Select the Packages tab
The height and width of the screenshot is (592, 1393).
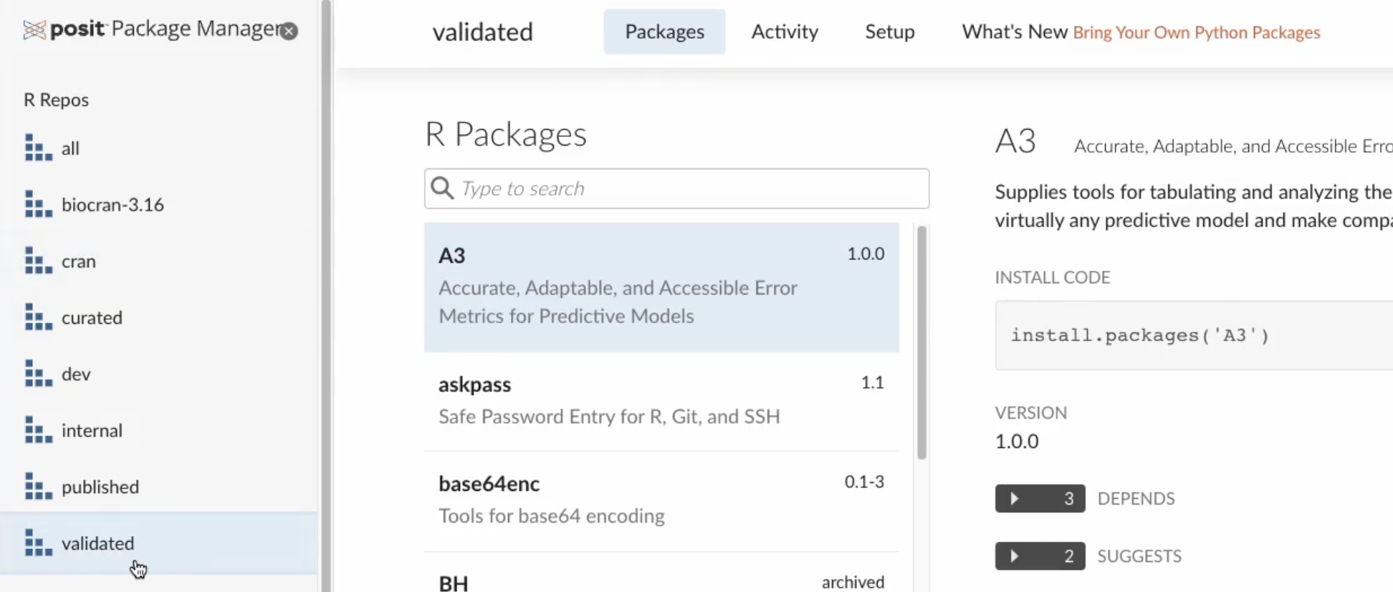pos(664,32)
